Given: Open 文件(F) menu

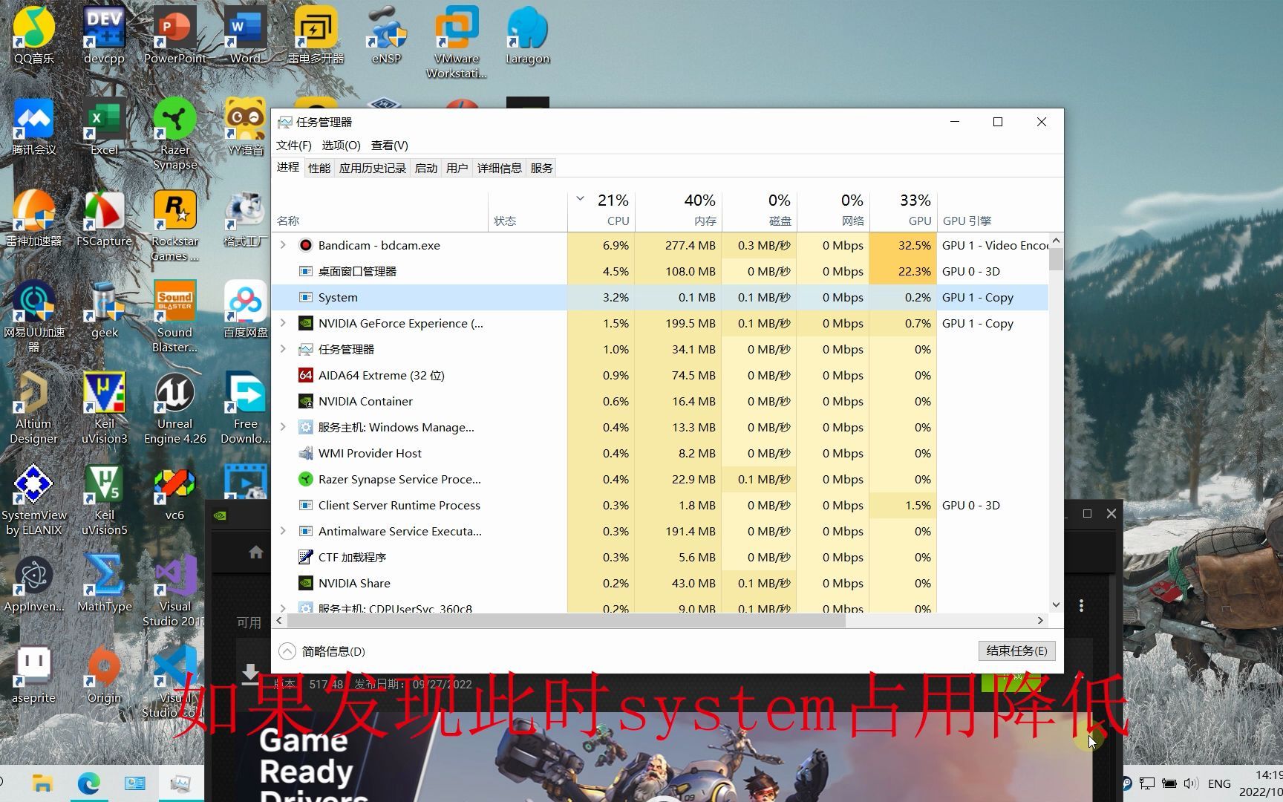Looking at the screenshot, I should [x=294, y=145].
